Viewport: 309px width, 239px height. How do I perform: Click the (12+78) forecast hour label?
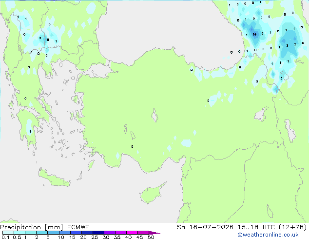293,227
